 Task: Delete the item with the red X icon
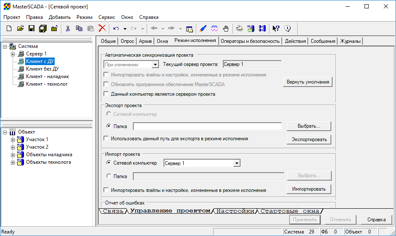pyautogui.click(x=102, y=28)
